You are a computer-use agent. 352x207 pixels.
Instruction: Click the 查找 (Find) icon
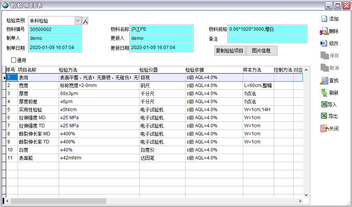coord(324,80)
